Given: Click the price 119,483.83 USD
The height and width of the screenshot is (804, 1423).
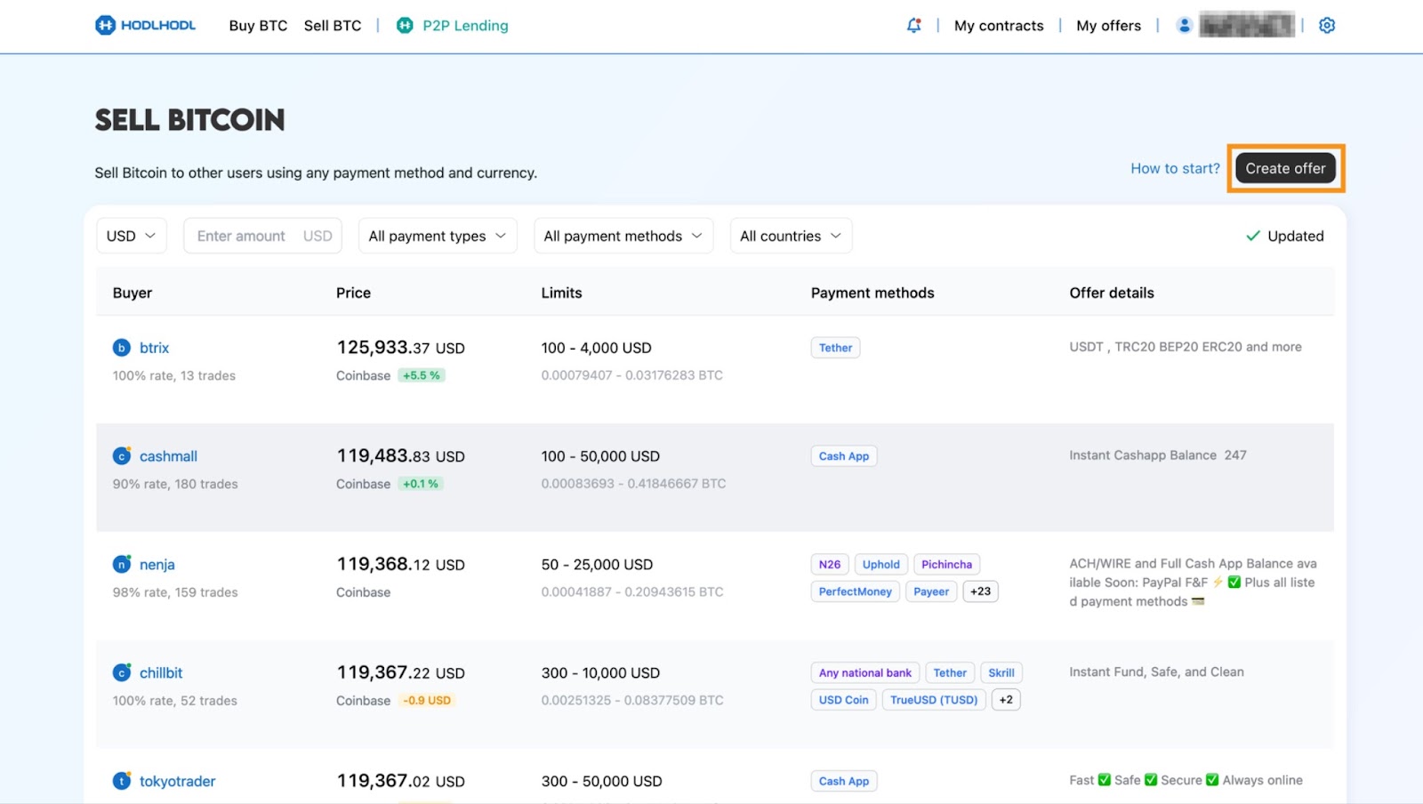Looking at the screenshot, I should point(400,456).
